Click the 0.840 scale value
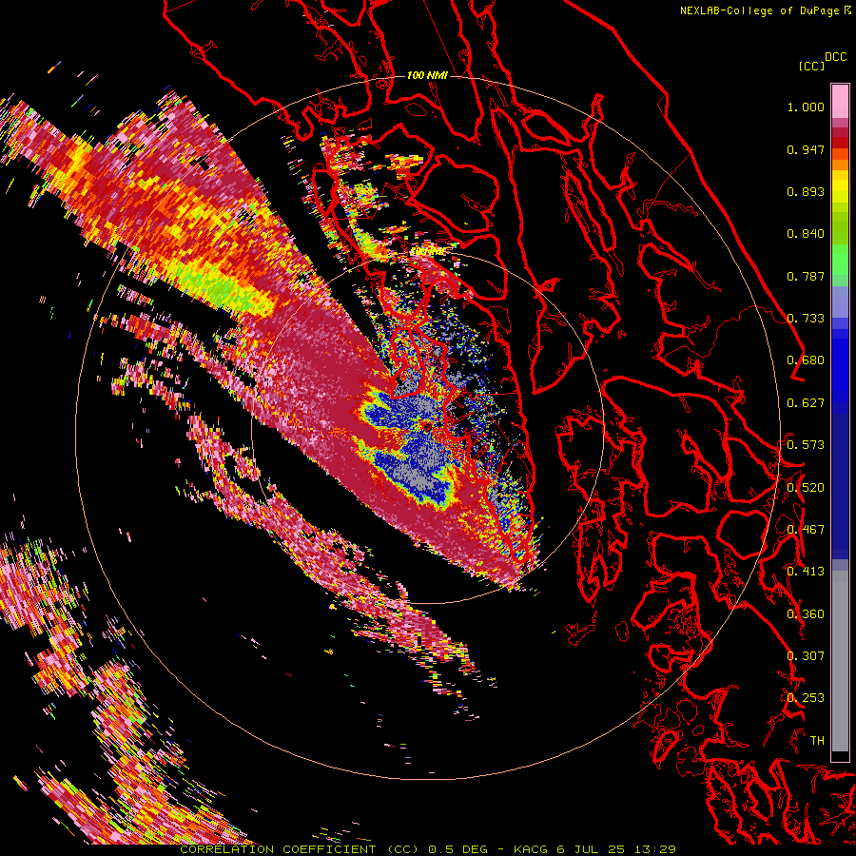This screenshot has width=856, height=856. [x=806, y=234]
